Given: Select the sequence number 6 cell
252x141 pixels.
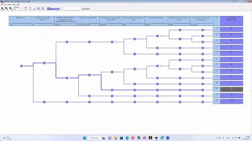Looking at the screenshot, I should [x=217, y=59].
